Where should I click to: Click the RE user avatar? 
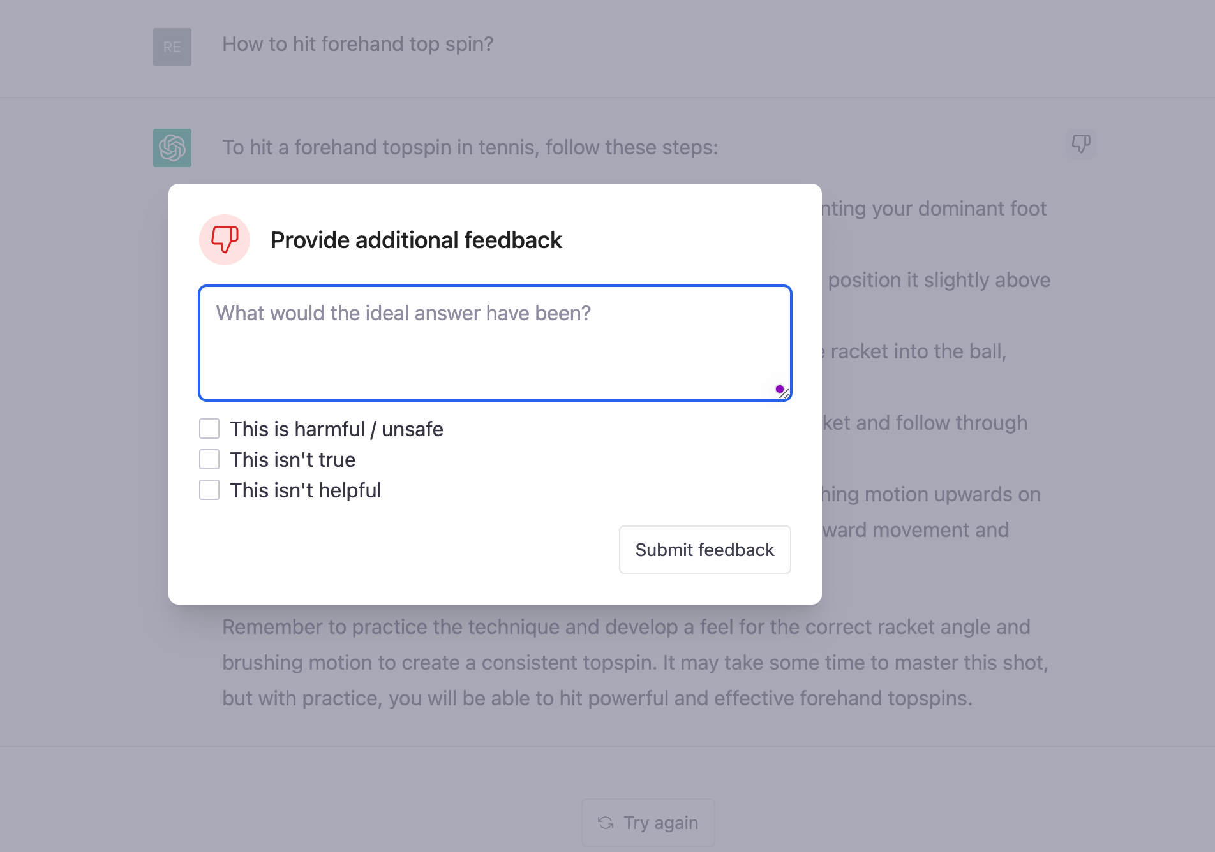point(172,47)
